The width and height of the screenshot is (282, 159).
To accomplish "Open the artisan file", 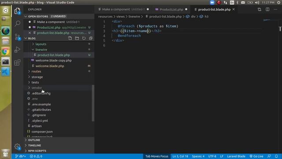I will pos(37,126).
